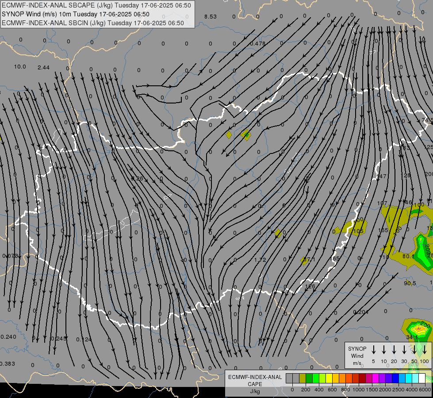
Task: Click the 90.5 value on the map
Action: click(x=410, y=283)
